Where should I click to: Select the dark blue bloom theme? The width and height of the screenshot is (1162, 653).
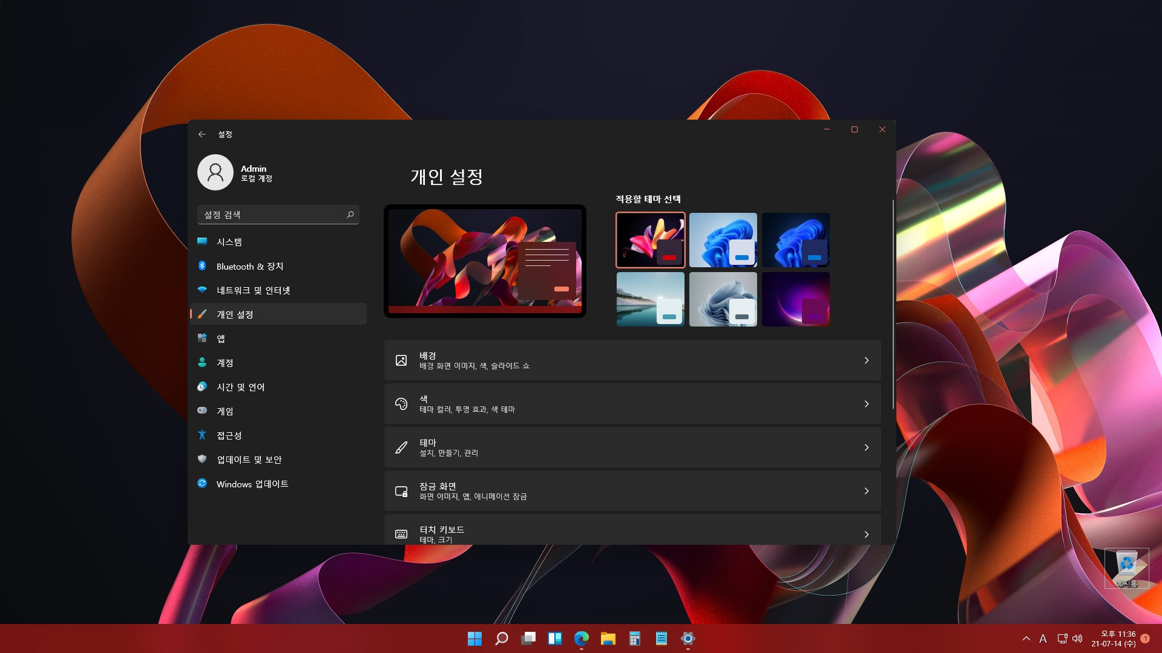[x=796, y=240]
